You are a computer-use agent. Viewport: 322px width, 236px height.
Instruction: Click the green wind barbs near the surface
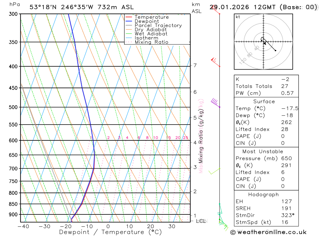click(x=223, y=224)
